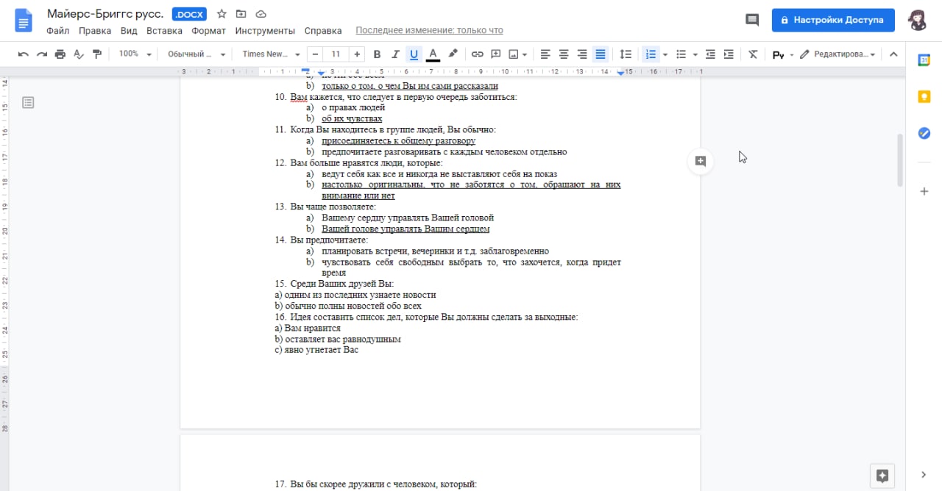Viewport: 942px width, 491px height.
Task: Open the Файл menu
Action: coord(57,31)
